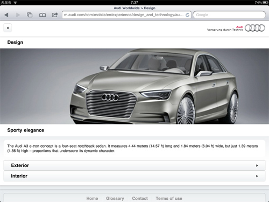Open the Contact footer link

[140, 198]
